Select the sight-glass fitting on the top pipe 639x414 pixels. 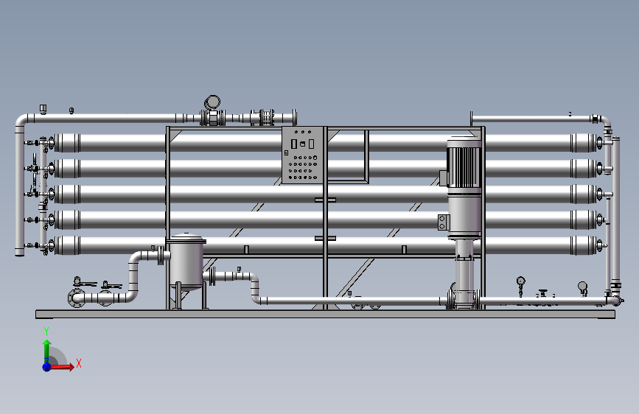(266, 117)
